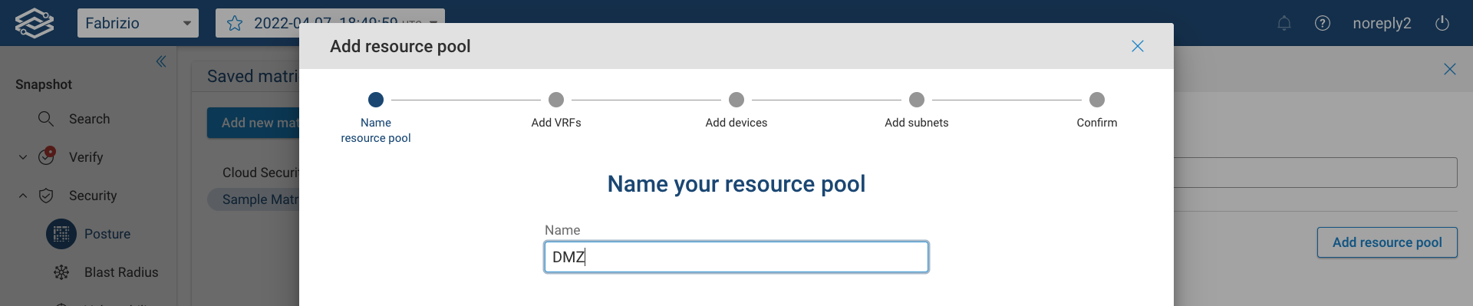Select the Sample Matrix entry
Screen dimensions: 1473x306
[254, 199]
